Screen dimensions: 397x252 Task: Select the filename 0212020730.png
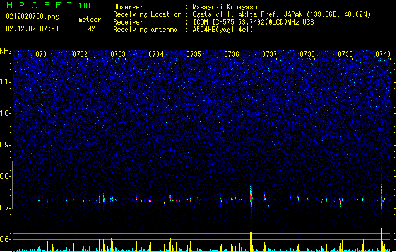point(32,16)
